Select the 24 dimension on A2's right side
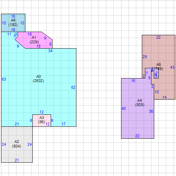Image resolution: width=176 pixels, height=176 pixels. pos(30,144)
